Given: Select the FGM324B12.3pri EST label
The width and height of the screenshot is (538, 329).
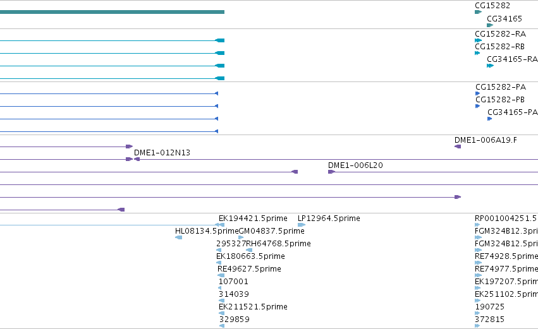Looking at the screenshot, I should [x=506, y=231].
